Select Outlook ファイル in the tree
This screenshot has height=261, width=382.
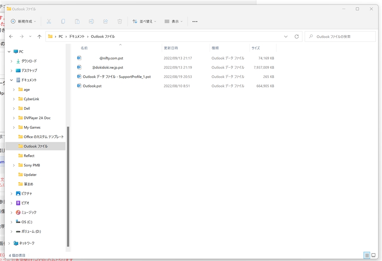tap(35, 146)
